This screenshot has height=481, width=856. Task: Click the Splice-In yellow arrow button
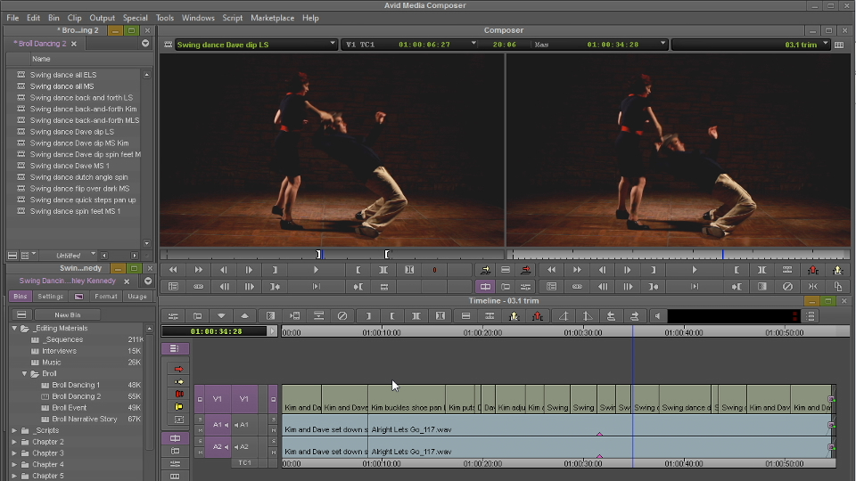pyautogui.click(x=485, y=270)
